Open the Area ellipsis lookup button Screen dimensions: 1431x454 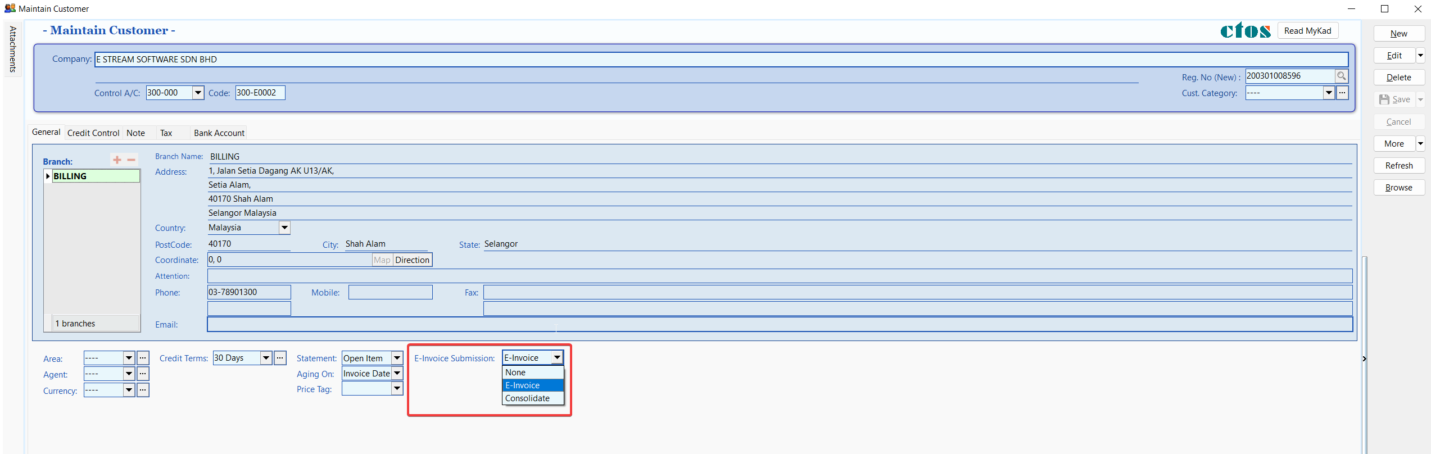(143, 358)
